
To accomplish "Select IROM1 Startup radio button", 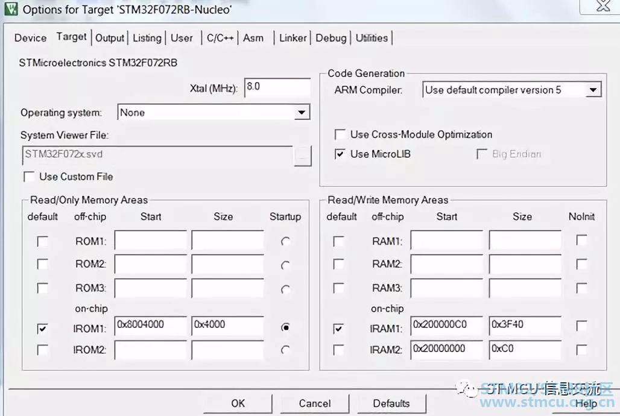I will [x=285, y=327].
